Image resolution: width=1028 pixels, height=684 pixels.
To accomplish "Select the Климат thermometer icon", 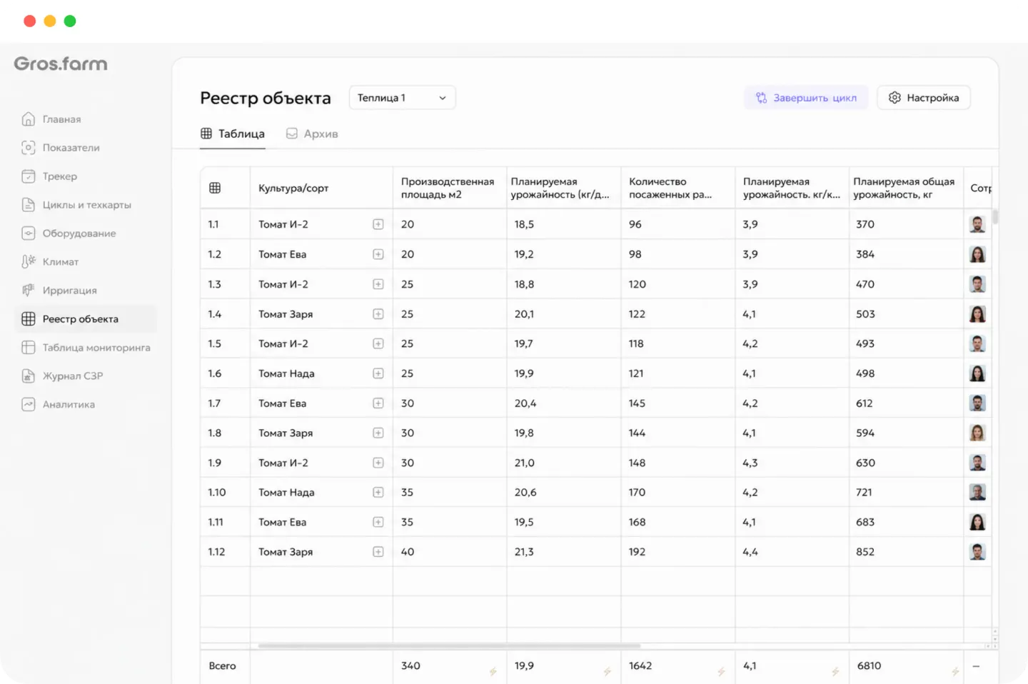I will pyautogui.click(x=29, y=261).
